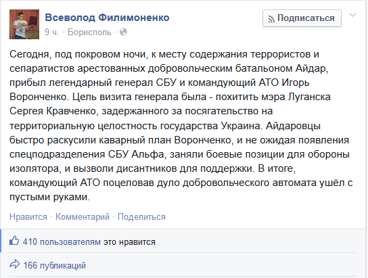Click the thumbs-up like icon

click(14, 241)
